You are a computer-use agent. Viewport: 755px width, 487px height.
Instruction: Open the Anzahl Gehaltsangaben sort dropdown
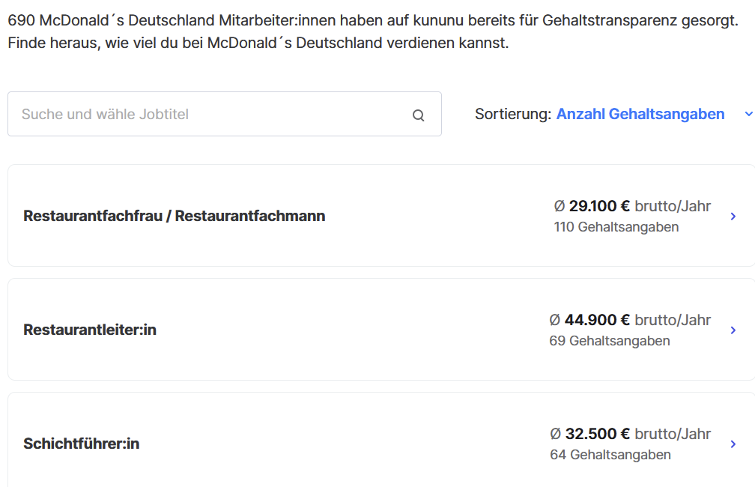click(x=640, y=115)
